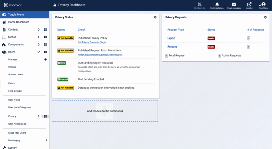Open User Note Categories
Image resolution: width=272 pixels, height=149 pixels.
click(x=20, y=107)
